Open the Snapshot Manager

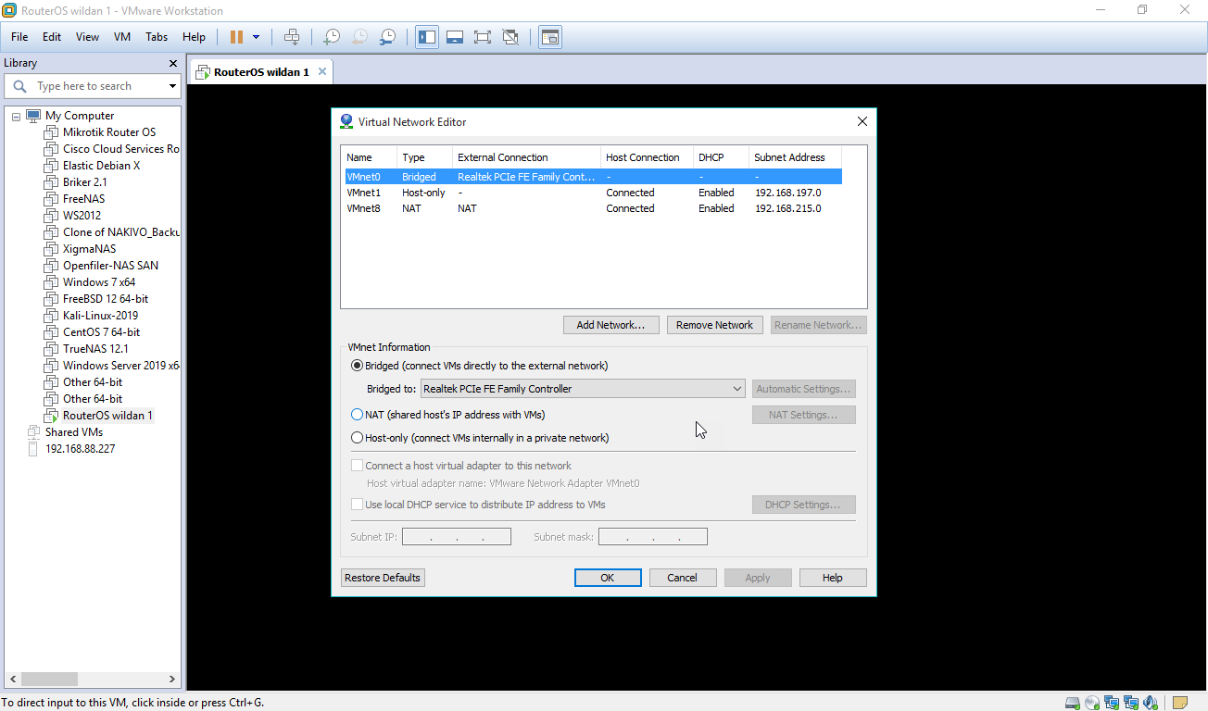point(386,36)
